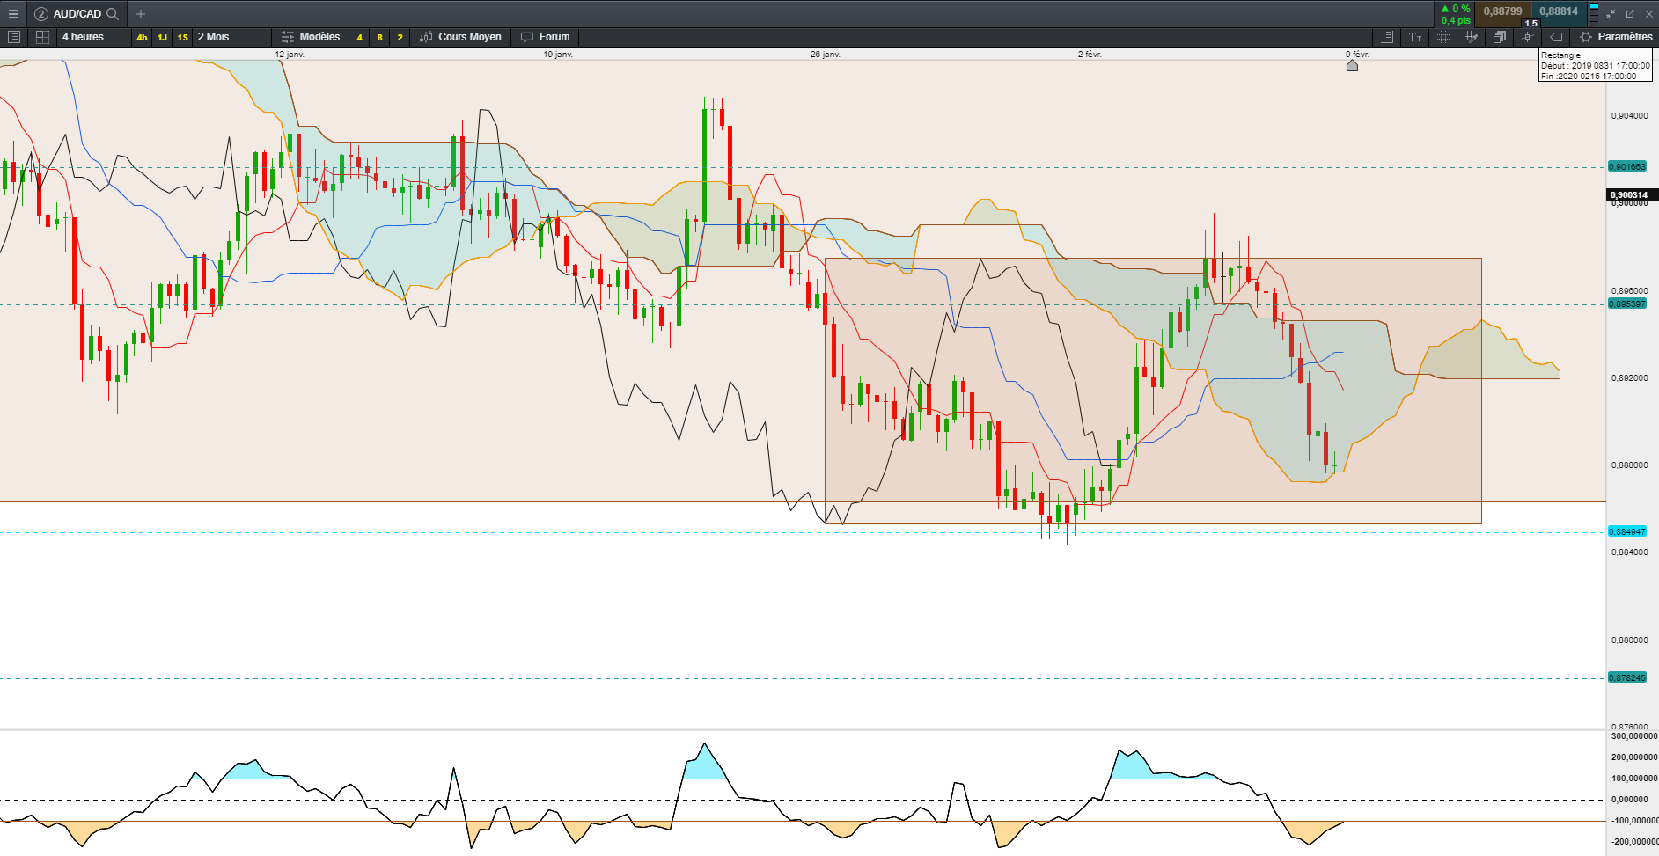Add a new chart tab
The image size is (1659, 856).
click(x=141, y=14)
